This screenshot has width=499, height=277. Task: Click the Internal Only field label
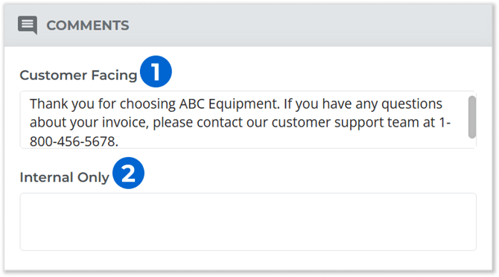(64, 177)
